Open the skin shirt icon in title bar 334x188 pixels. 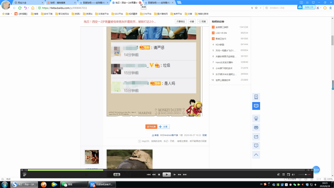click(313, 2)
